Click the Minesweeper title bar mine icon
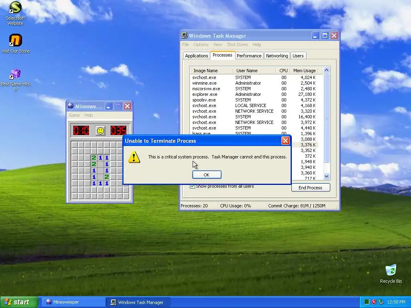411x308 pixels. [71, 106]
